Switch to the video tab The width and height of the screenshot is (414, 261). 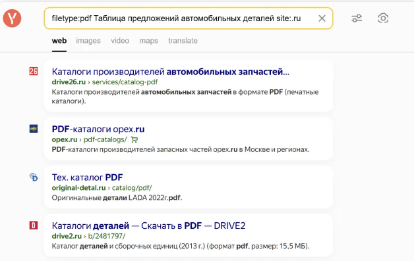point(120,41)
